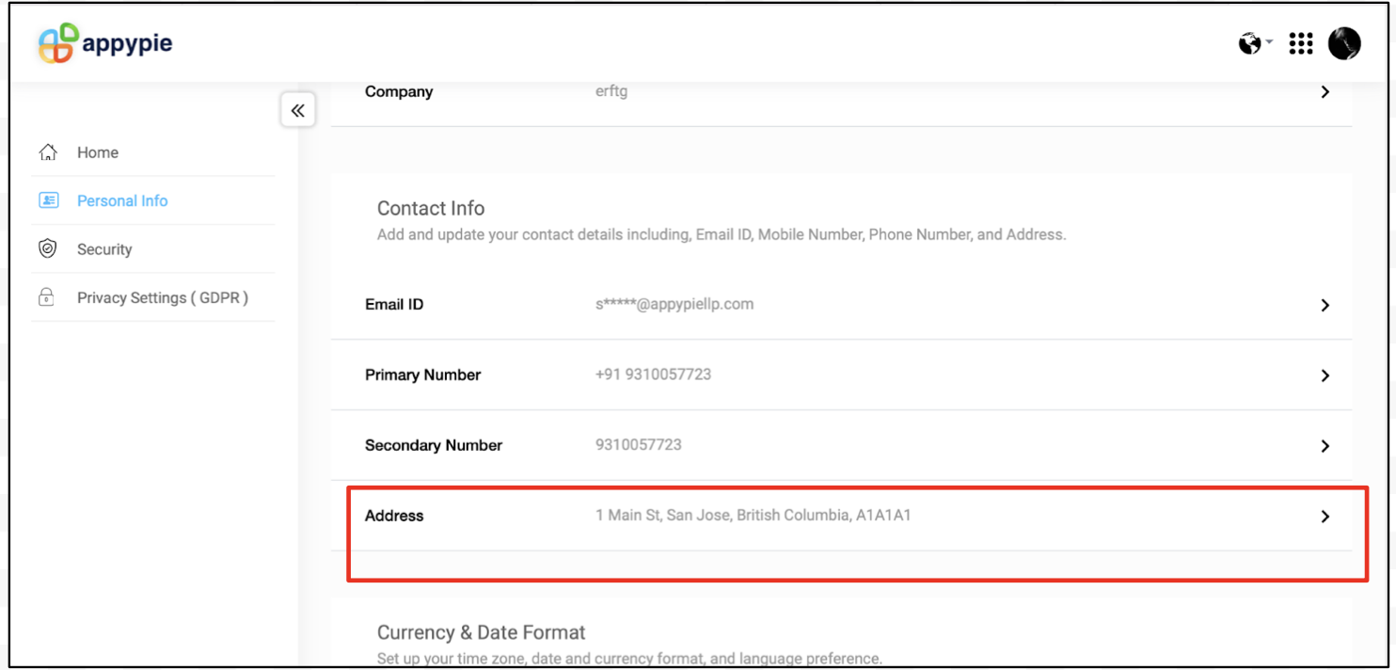Select Security menu item
Viewport: 1396px width, 670px height.
[104, 249]
